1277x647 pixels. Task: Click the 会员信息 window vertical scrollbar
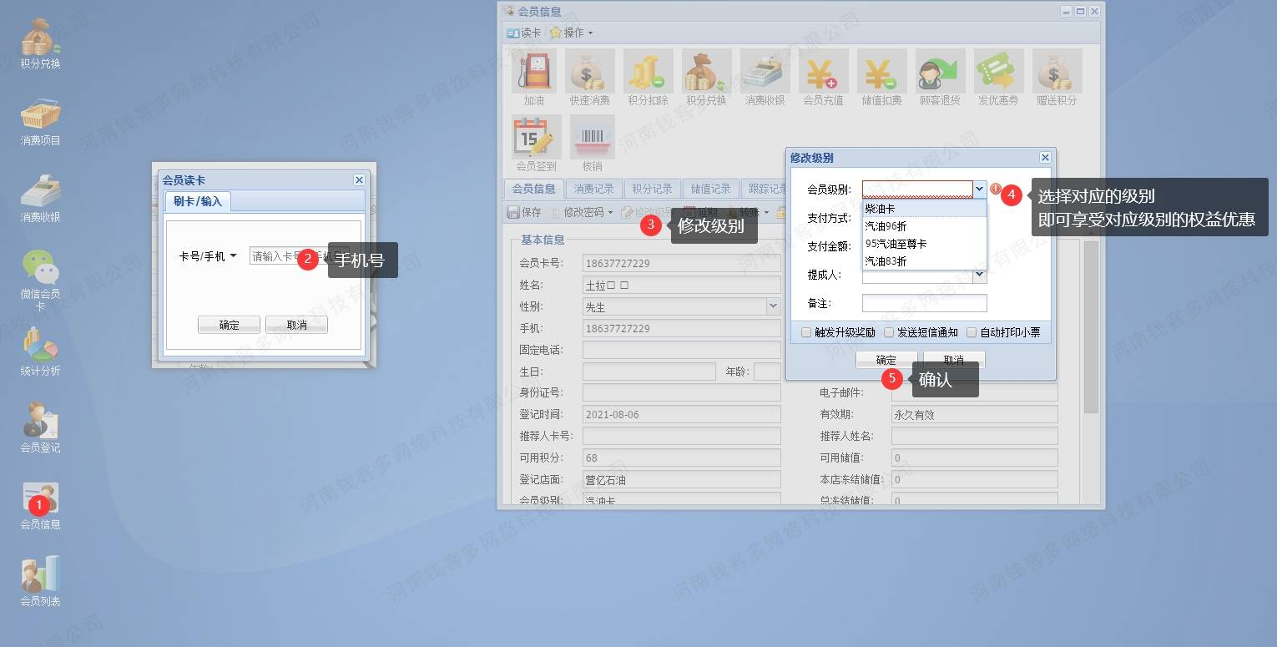click(1091, 327)
